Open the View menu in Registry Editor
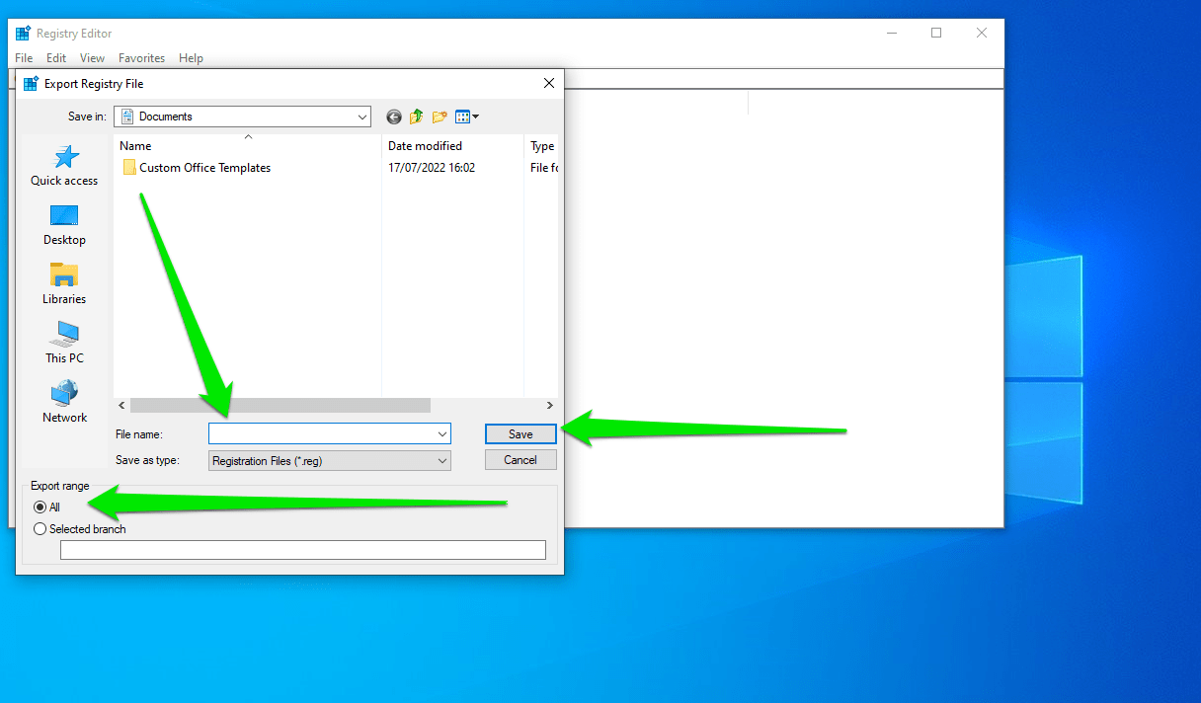This screenshot has width=1201, height=703. pos(92,58)
